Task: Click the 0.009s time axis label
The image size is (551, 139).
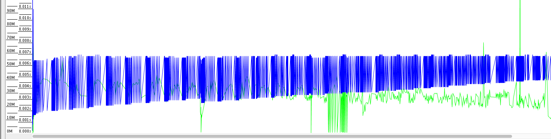Action: pyautogui.click(x=25, y=29)
